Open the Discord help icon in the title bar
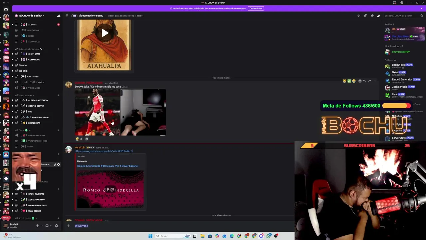 pos(402,3)
